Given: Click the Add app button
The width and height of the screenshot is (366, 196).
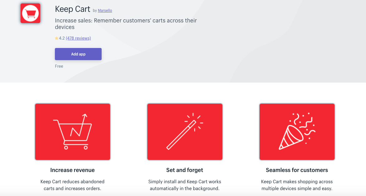Looking at the screenshot, I should point(78,54).
